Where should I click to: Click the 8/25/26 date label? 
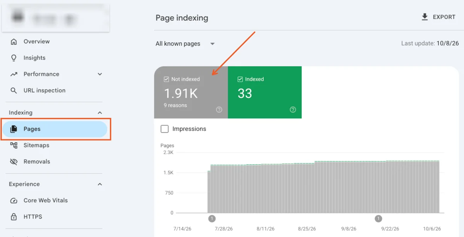(x=307, y=229)
